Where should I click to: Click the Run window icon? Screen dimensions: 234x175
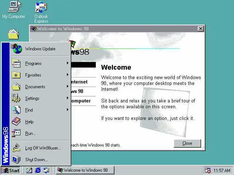[x=16, y=133]
